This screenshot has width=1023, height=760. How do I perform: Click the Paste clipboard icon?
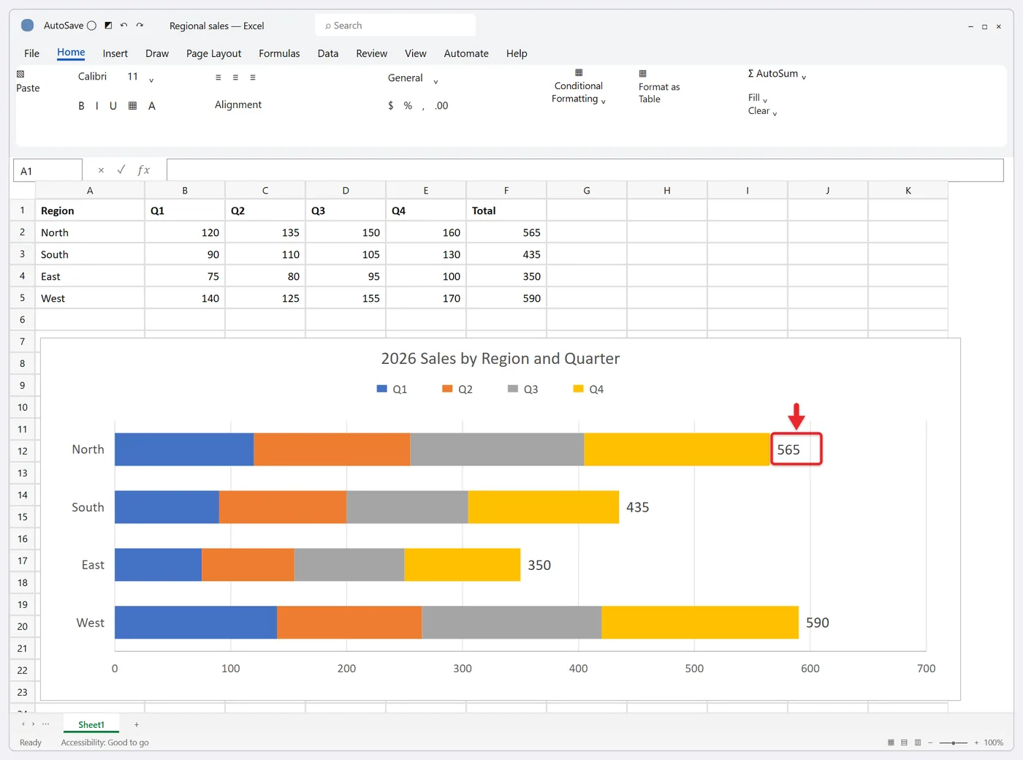click(20, 74)
